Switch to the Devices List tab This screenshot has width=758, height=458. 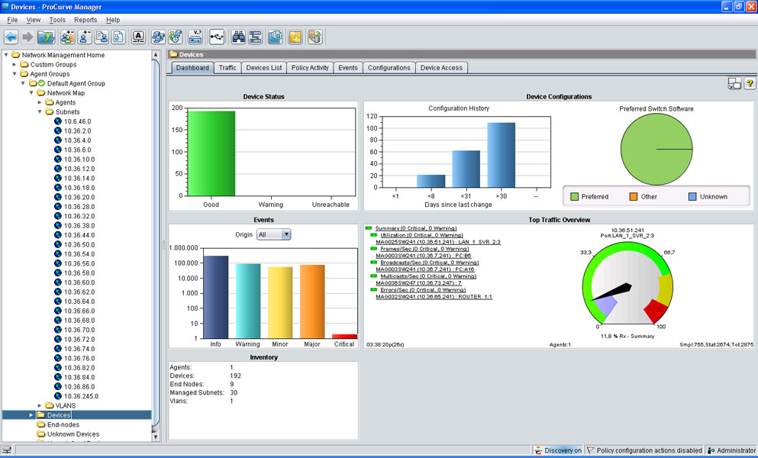pos(264,68)
